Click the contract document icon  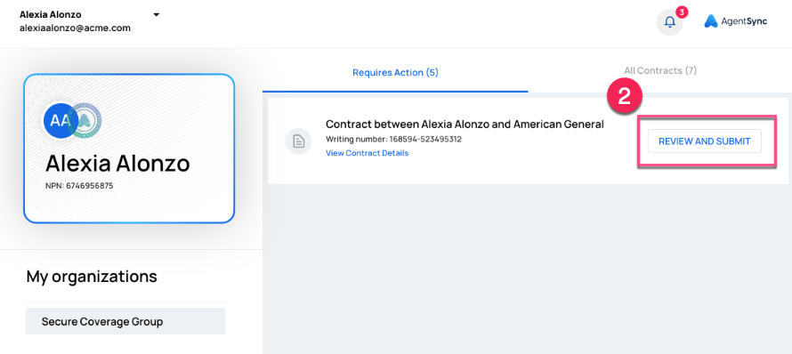(x=298, y=141)
